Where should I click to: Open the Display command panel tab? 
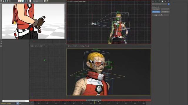[165, 1]
